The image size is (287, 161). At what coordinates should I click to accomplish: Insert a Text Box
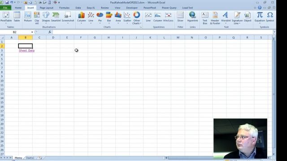pyautogui.click(x=205, y=18)
